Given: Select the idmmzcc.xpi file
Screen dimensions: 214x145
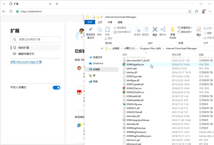Looking at the screenshot, I should pos(133,140).
